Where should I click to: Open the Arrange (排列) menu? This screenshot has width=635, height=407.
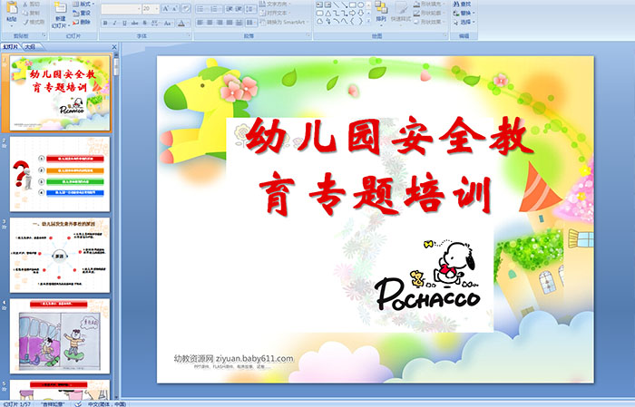pos(381,12)
